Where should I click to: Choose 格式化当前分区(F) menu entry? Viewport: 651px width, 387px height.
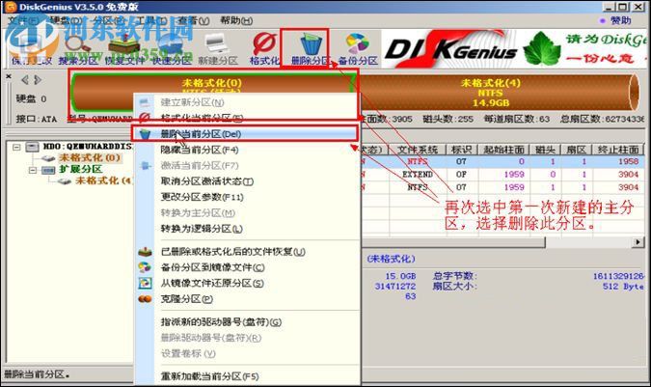(x=246, y=118)
